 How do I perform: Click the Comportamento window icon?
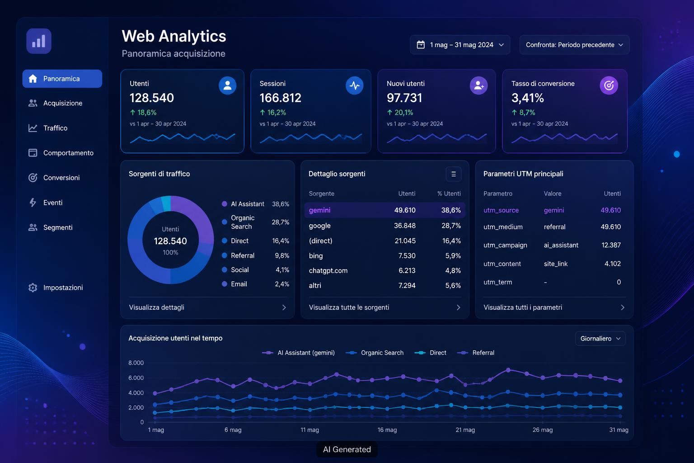tap(33, 153)
